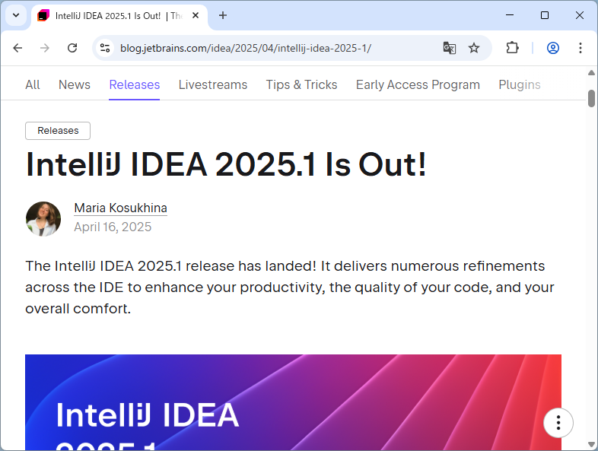Open the Tips & Tricks category
This screenshot has height=451, width=598.
(301, 84)
